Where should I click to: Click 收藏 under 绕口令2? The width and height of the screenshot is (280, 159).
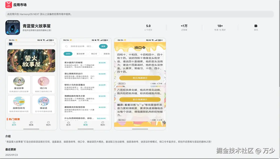153,120
